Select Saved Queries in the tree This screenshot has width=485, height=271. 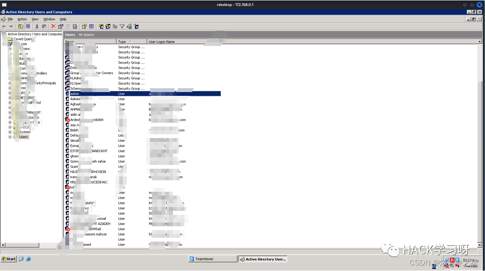[x=23, y=39]
